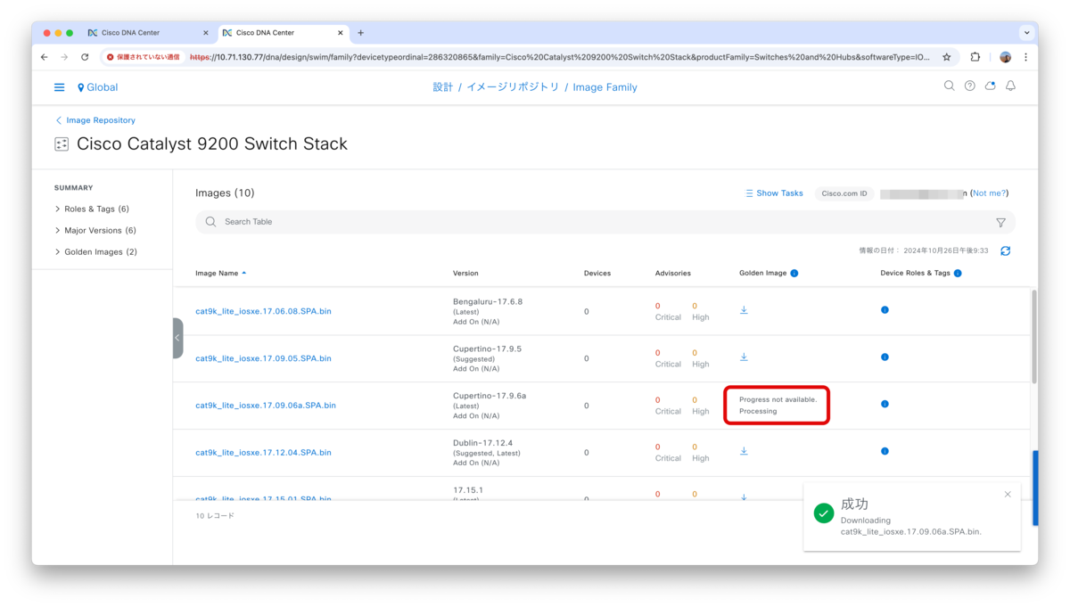Screen dimensions: 1070x607
Task: Go to 設計 breadcrumb
Action: [443, 87]
